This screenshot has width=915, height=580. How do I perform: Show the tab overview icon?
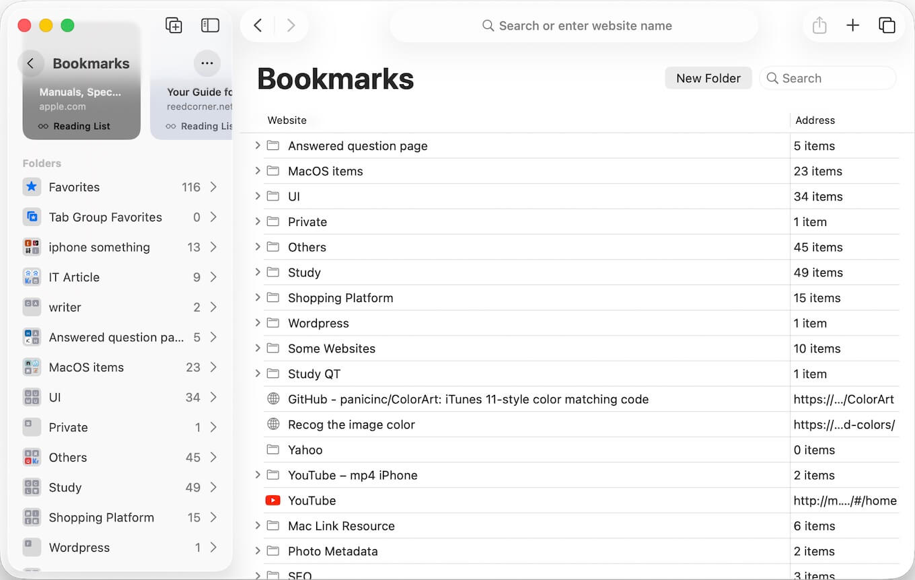(x=887, y=26)
